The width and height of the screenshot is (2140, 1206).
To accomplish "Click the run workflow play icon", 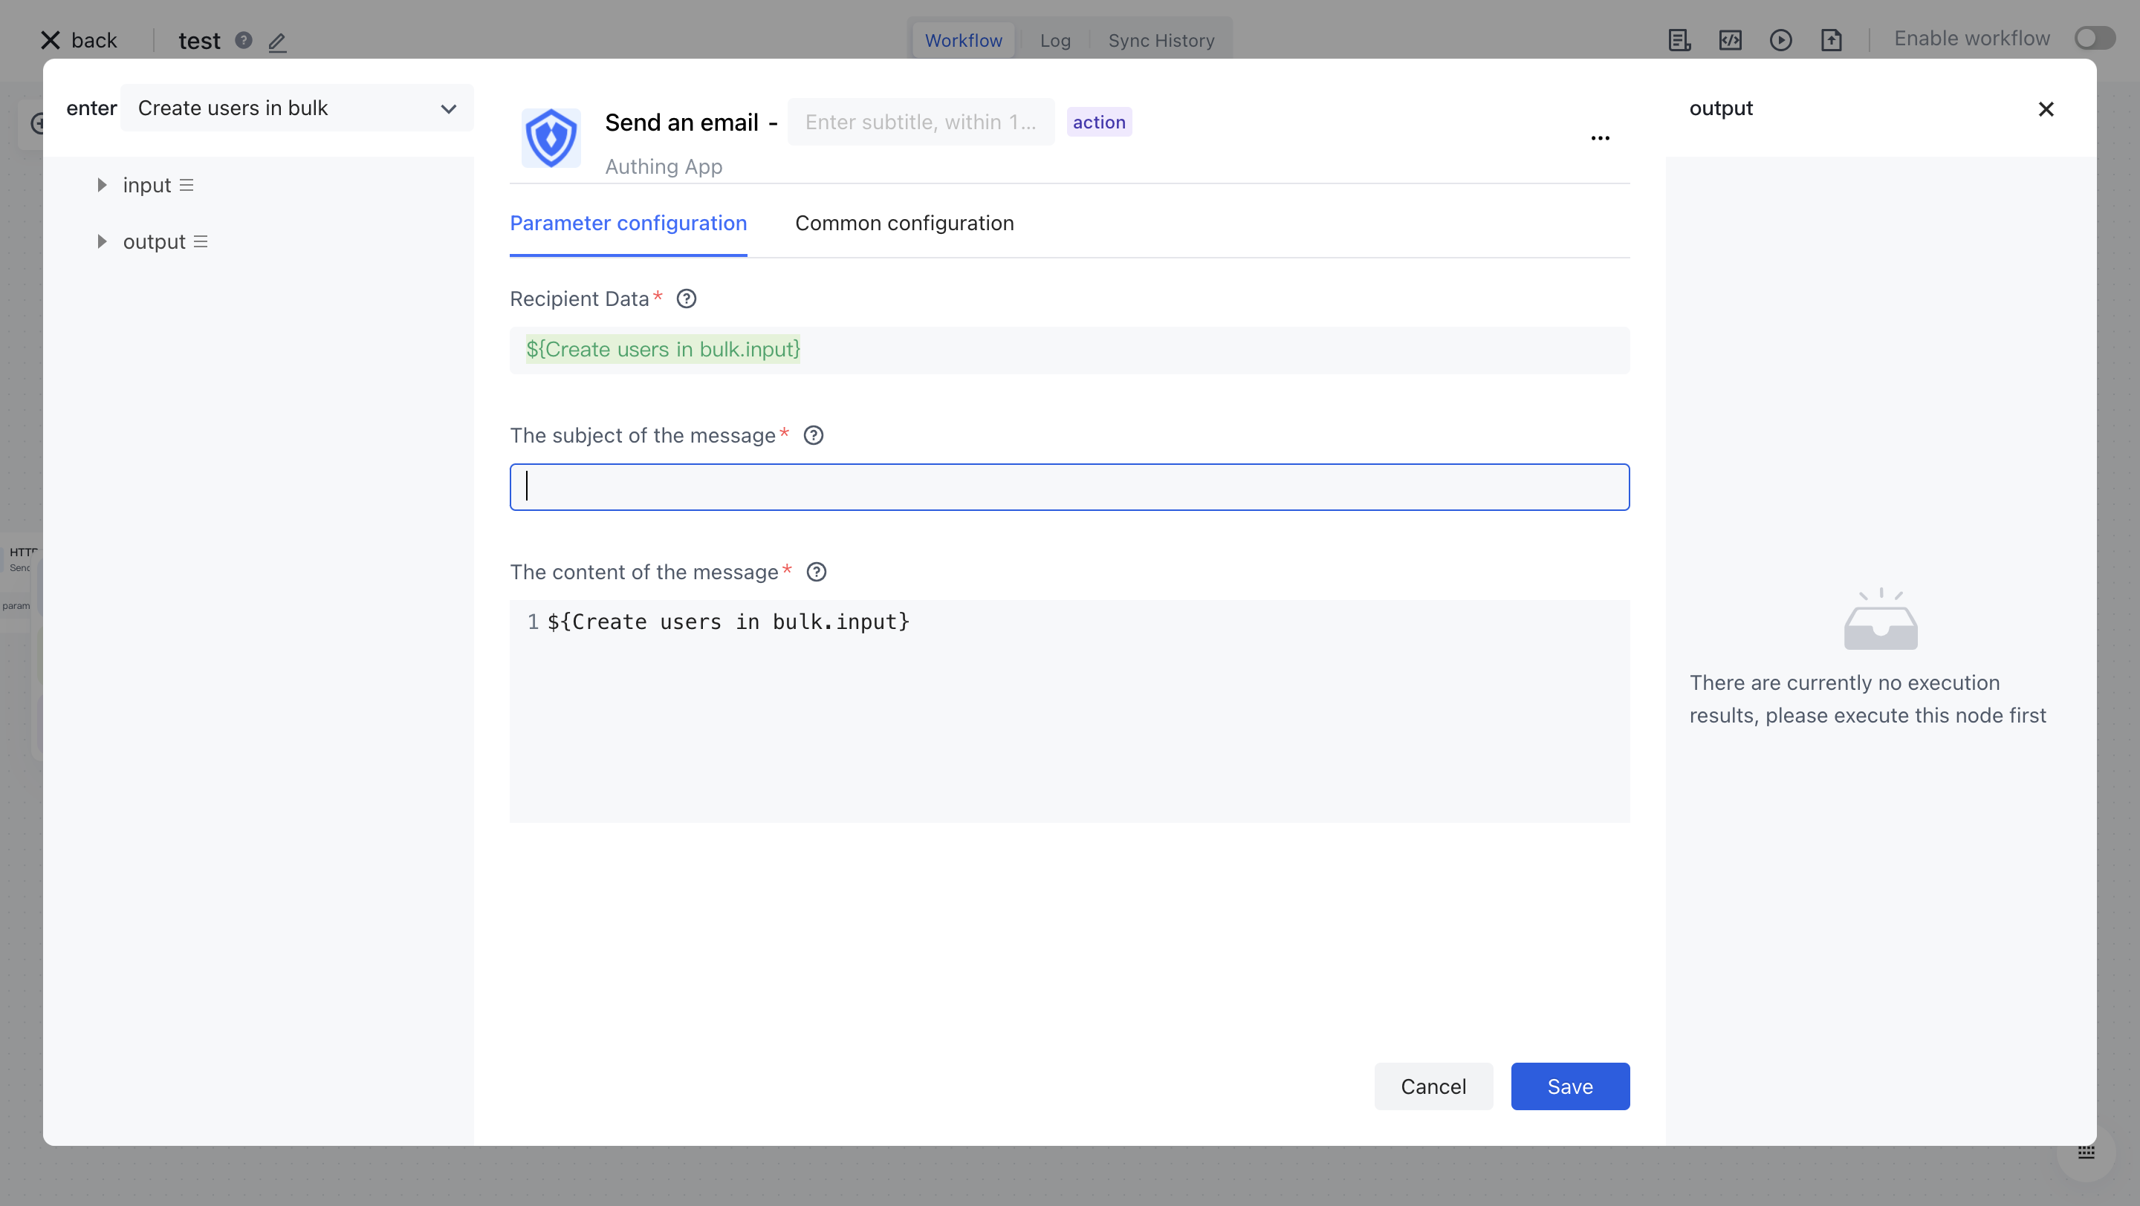I will (1780, 40).
